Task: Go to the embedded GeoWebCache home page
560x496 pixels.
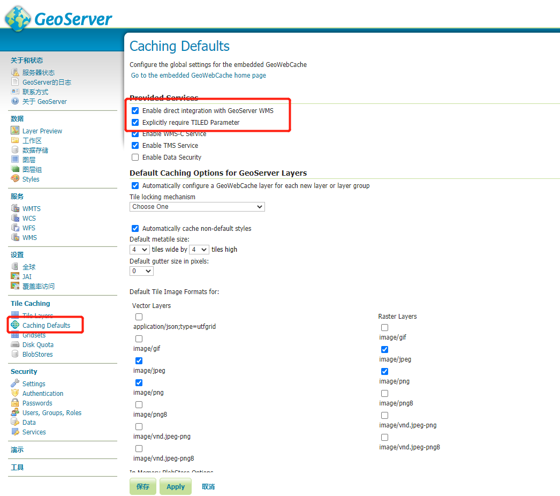Action: click(x=198, y=75)
